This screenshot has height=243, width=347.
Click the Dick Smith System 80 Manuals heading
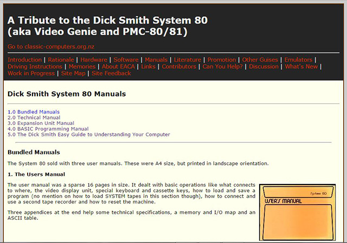point(67,94)
